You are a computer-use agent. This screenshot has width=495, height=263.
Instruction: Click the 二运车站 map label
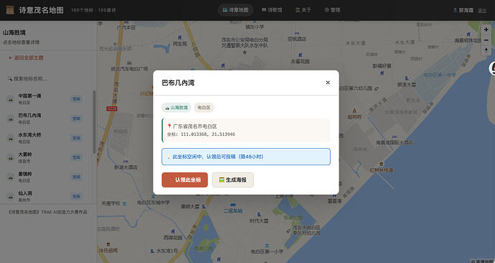pos(233,211)
